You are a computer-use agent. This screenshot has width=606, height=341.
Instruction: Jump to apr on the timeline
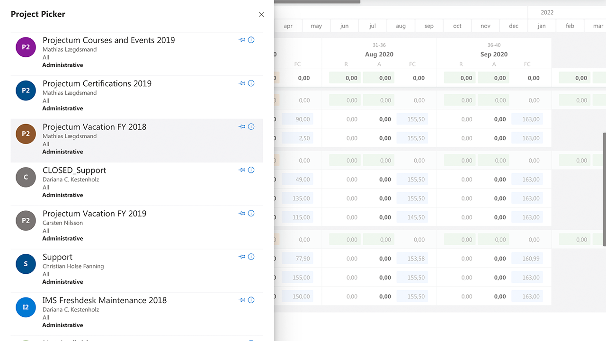[x=288, y=26]
